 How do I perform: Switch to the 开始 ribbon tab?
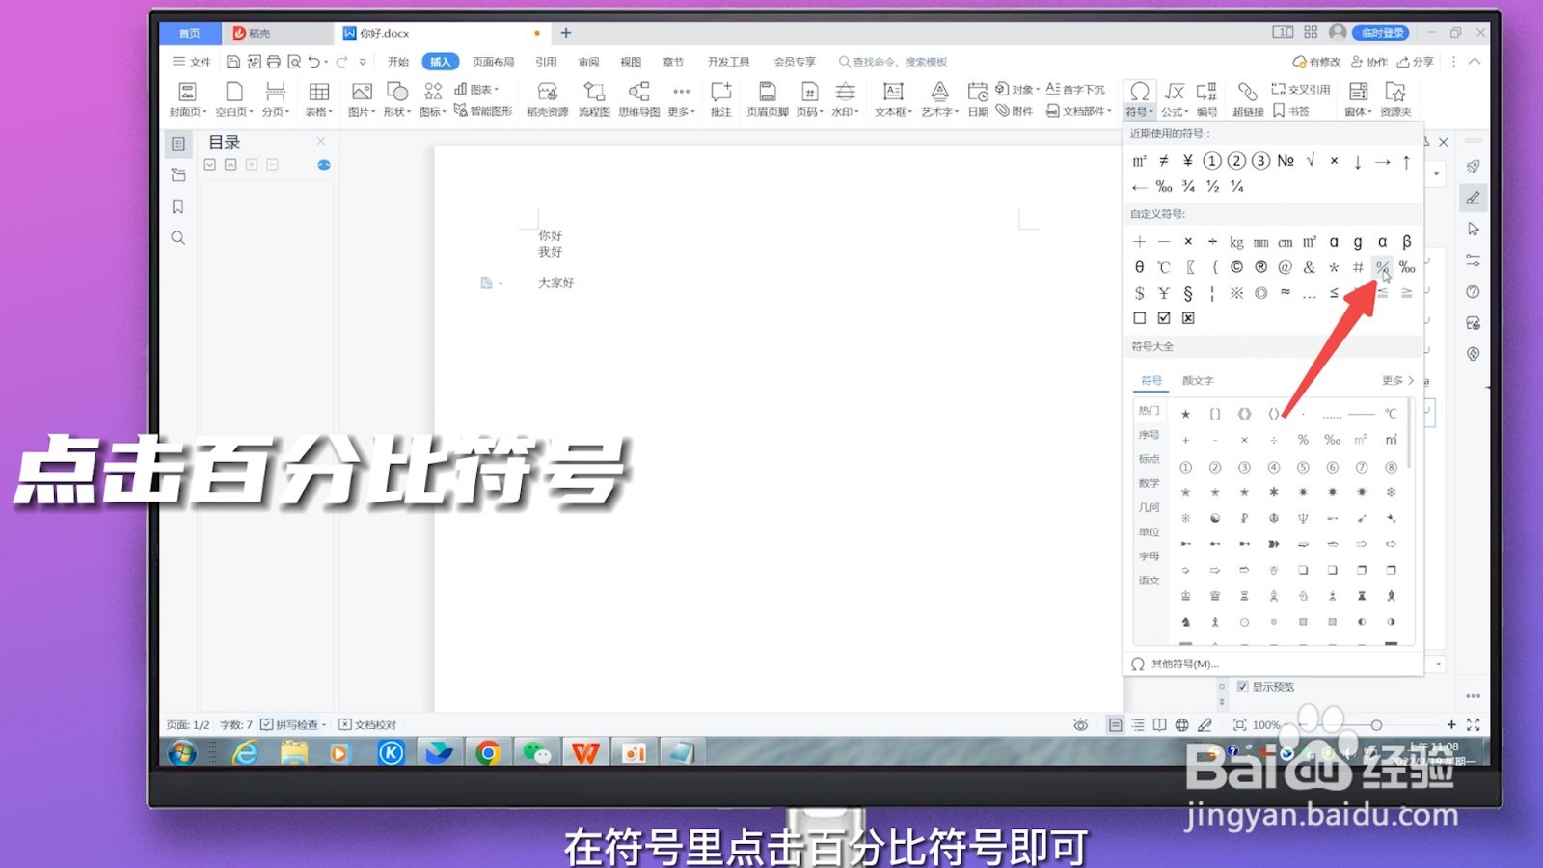[x=398, y=61]
